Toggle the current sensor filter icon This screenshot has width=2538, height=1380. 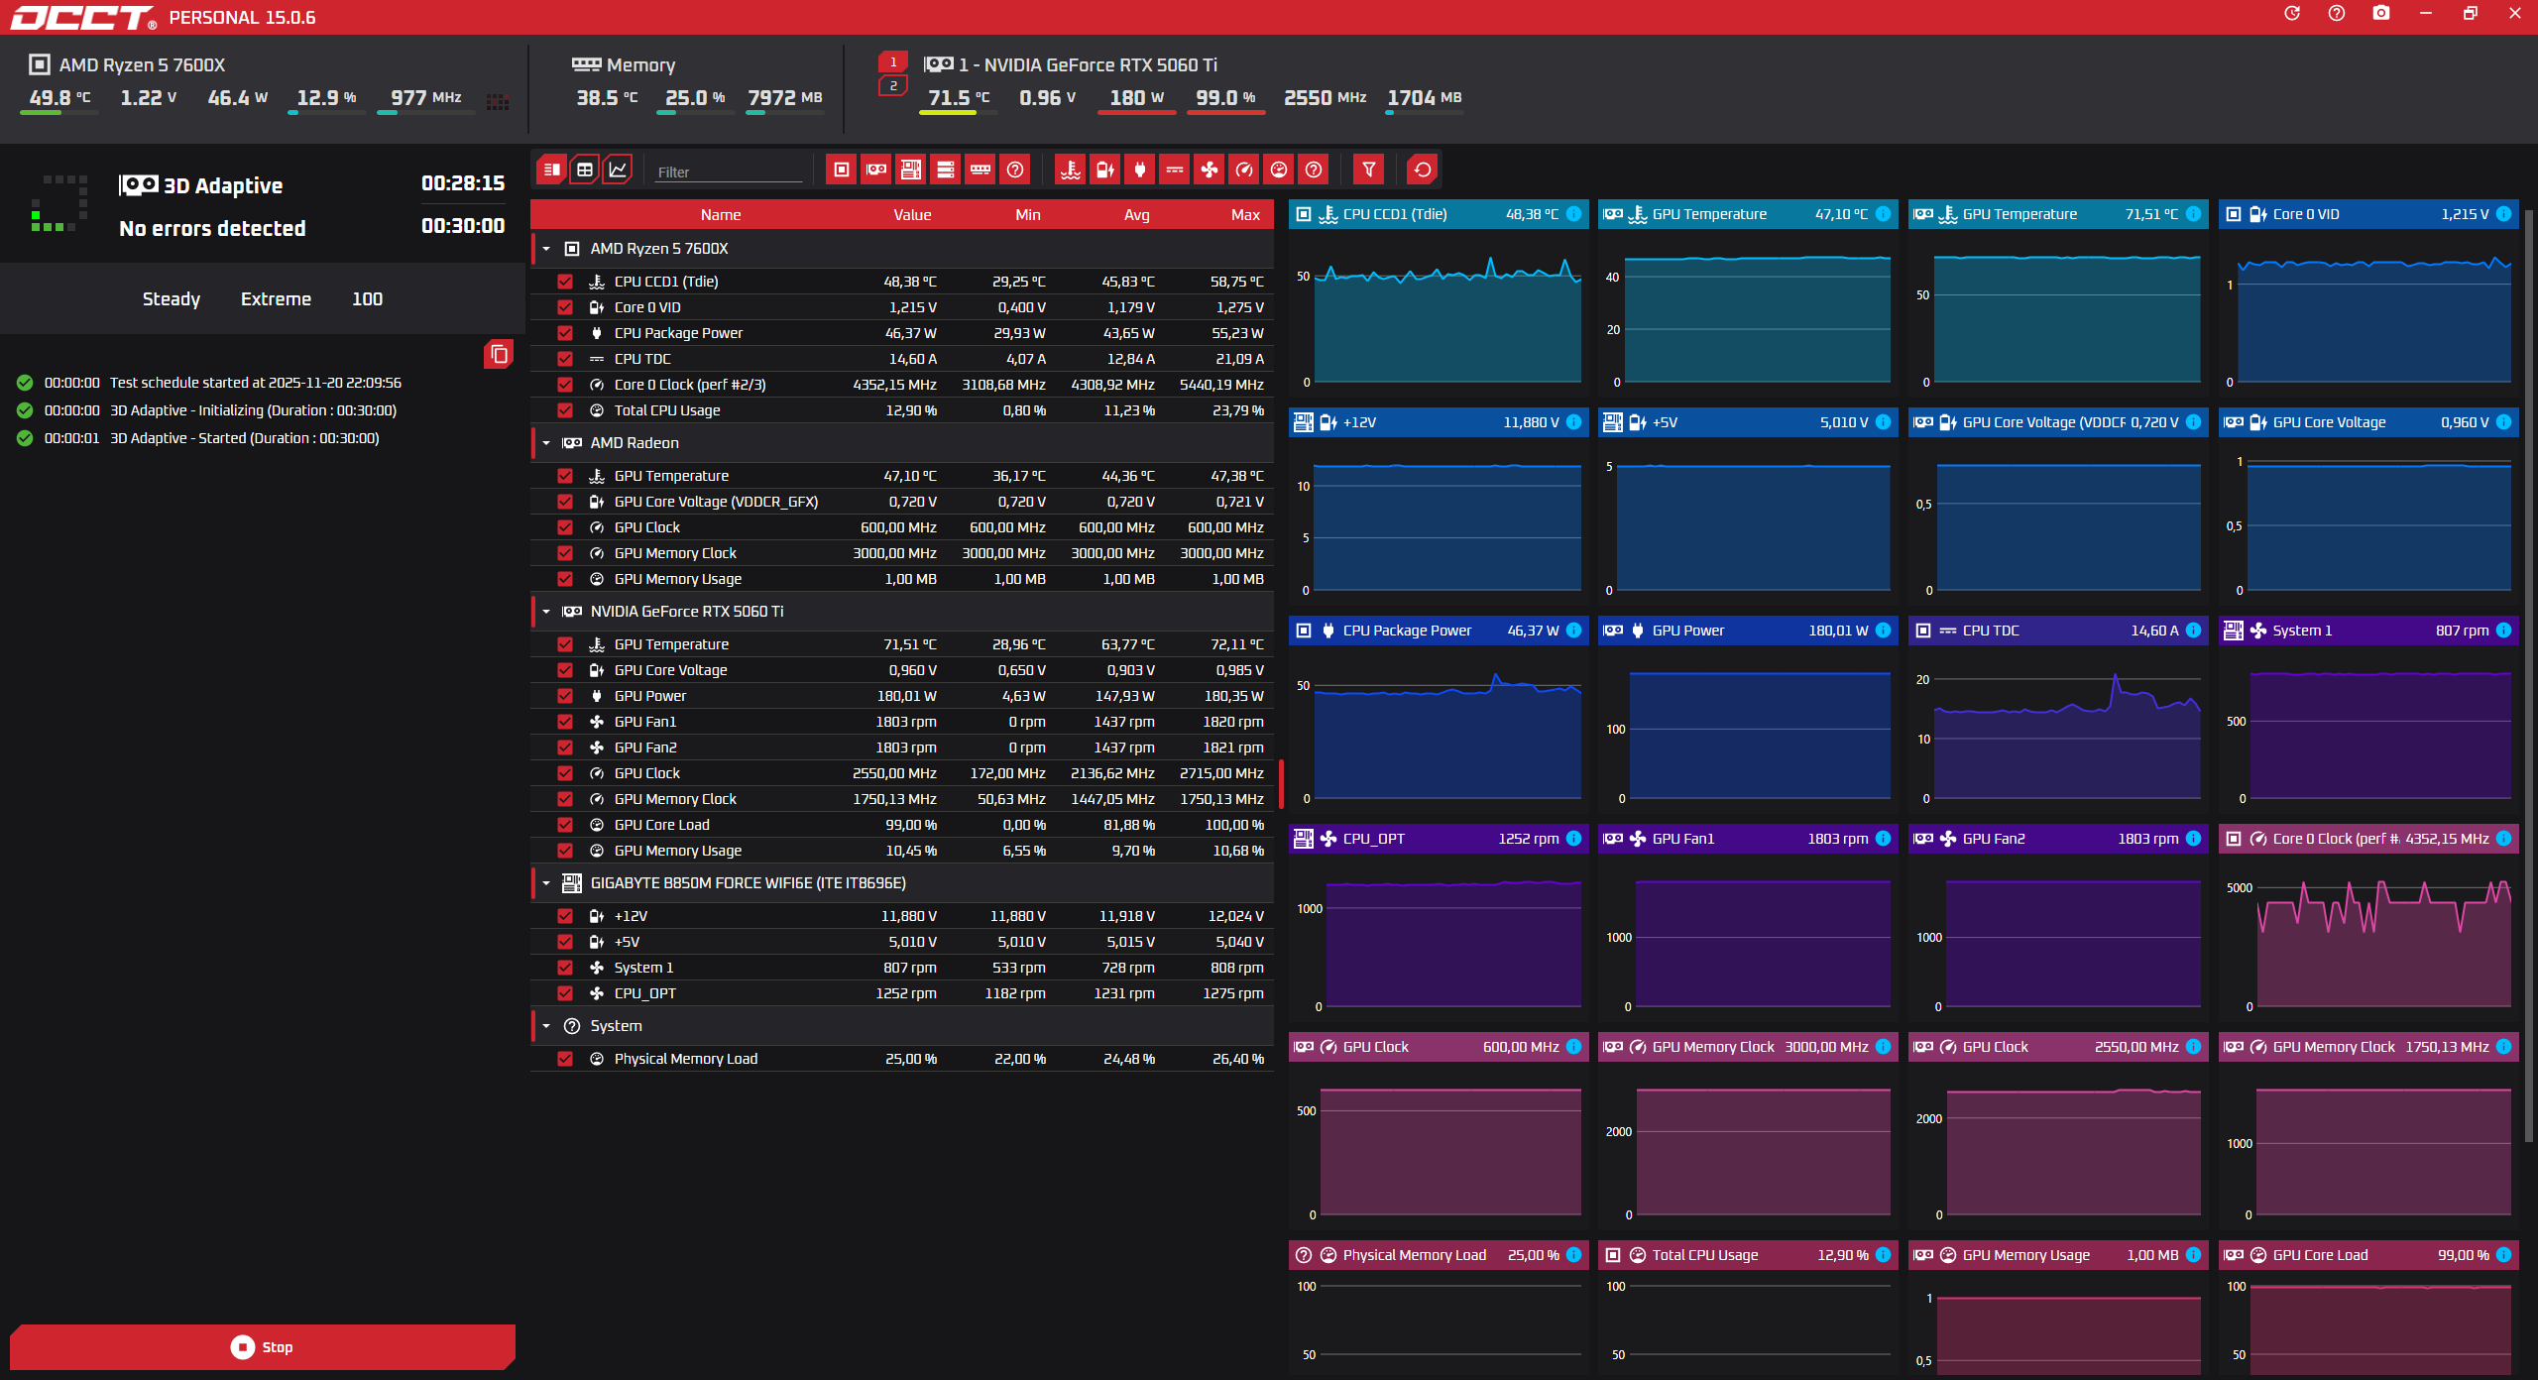pos(1175,170)
